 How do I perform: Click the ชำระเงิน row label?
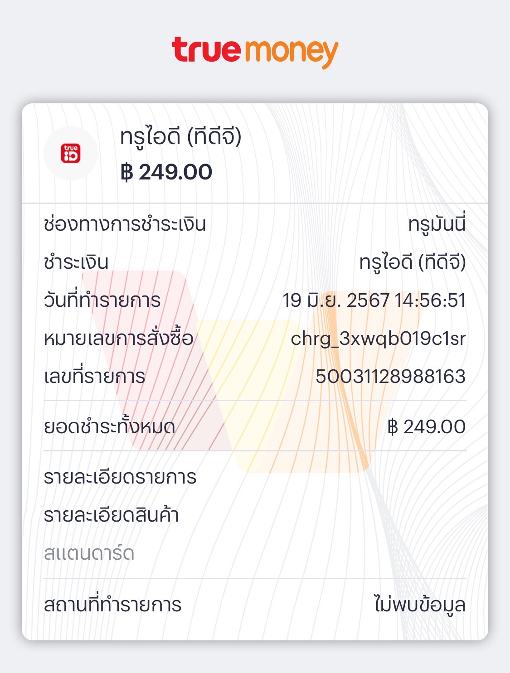coord(76,262)
